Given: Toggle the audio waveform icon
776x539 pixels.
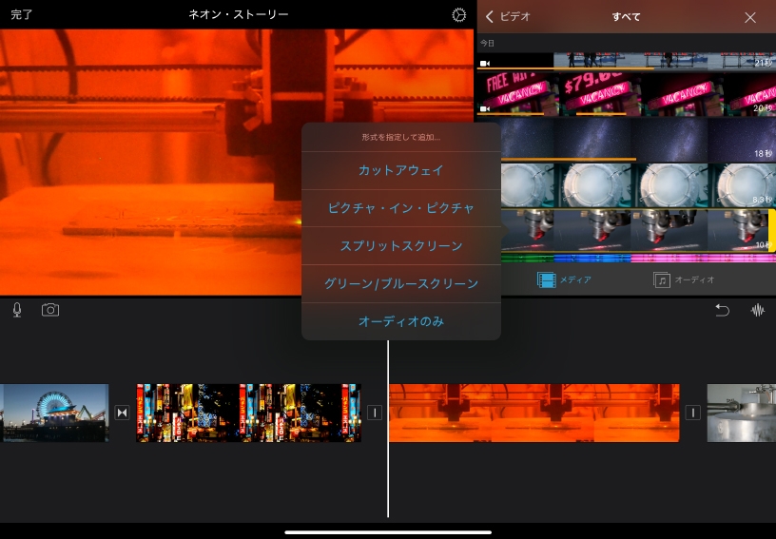Looking at the screenshot, I should tap(758, 311).
